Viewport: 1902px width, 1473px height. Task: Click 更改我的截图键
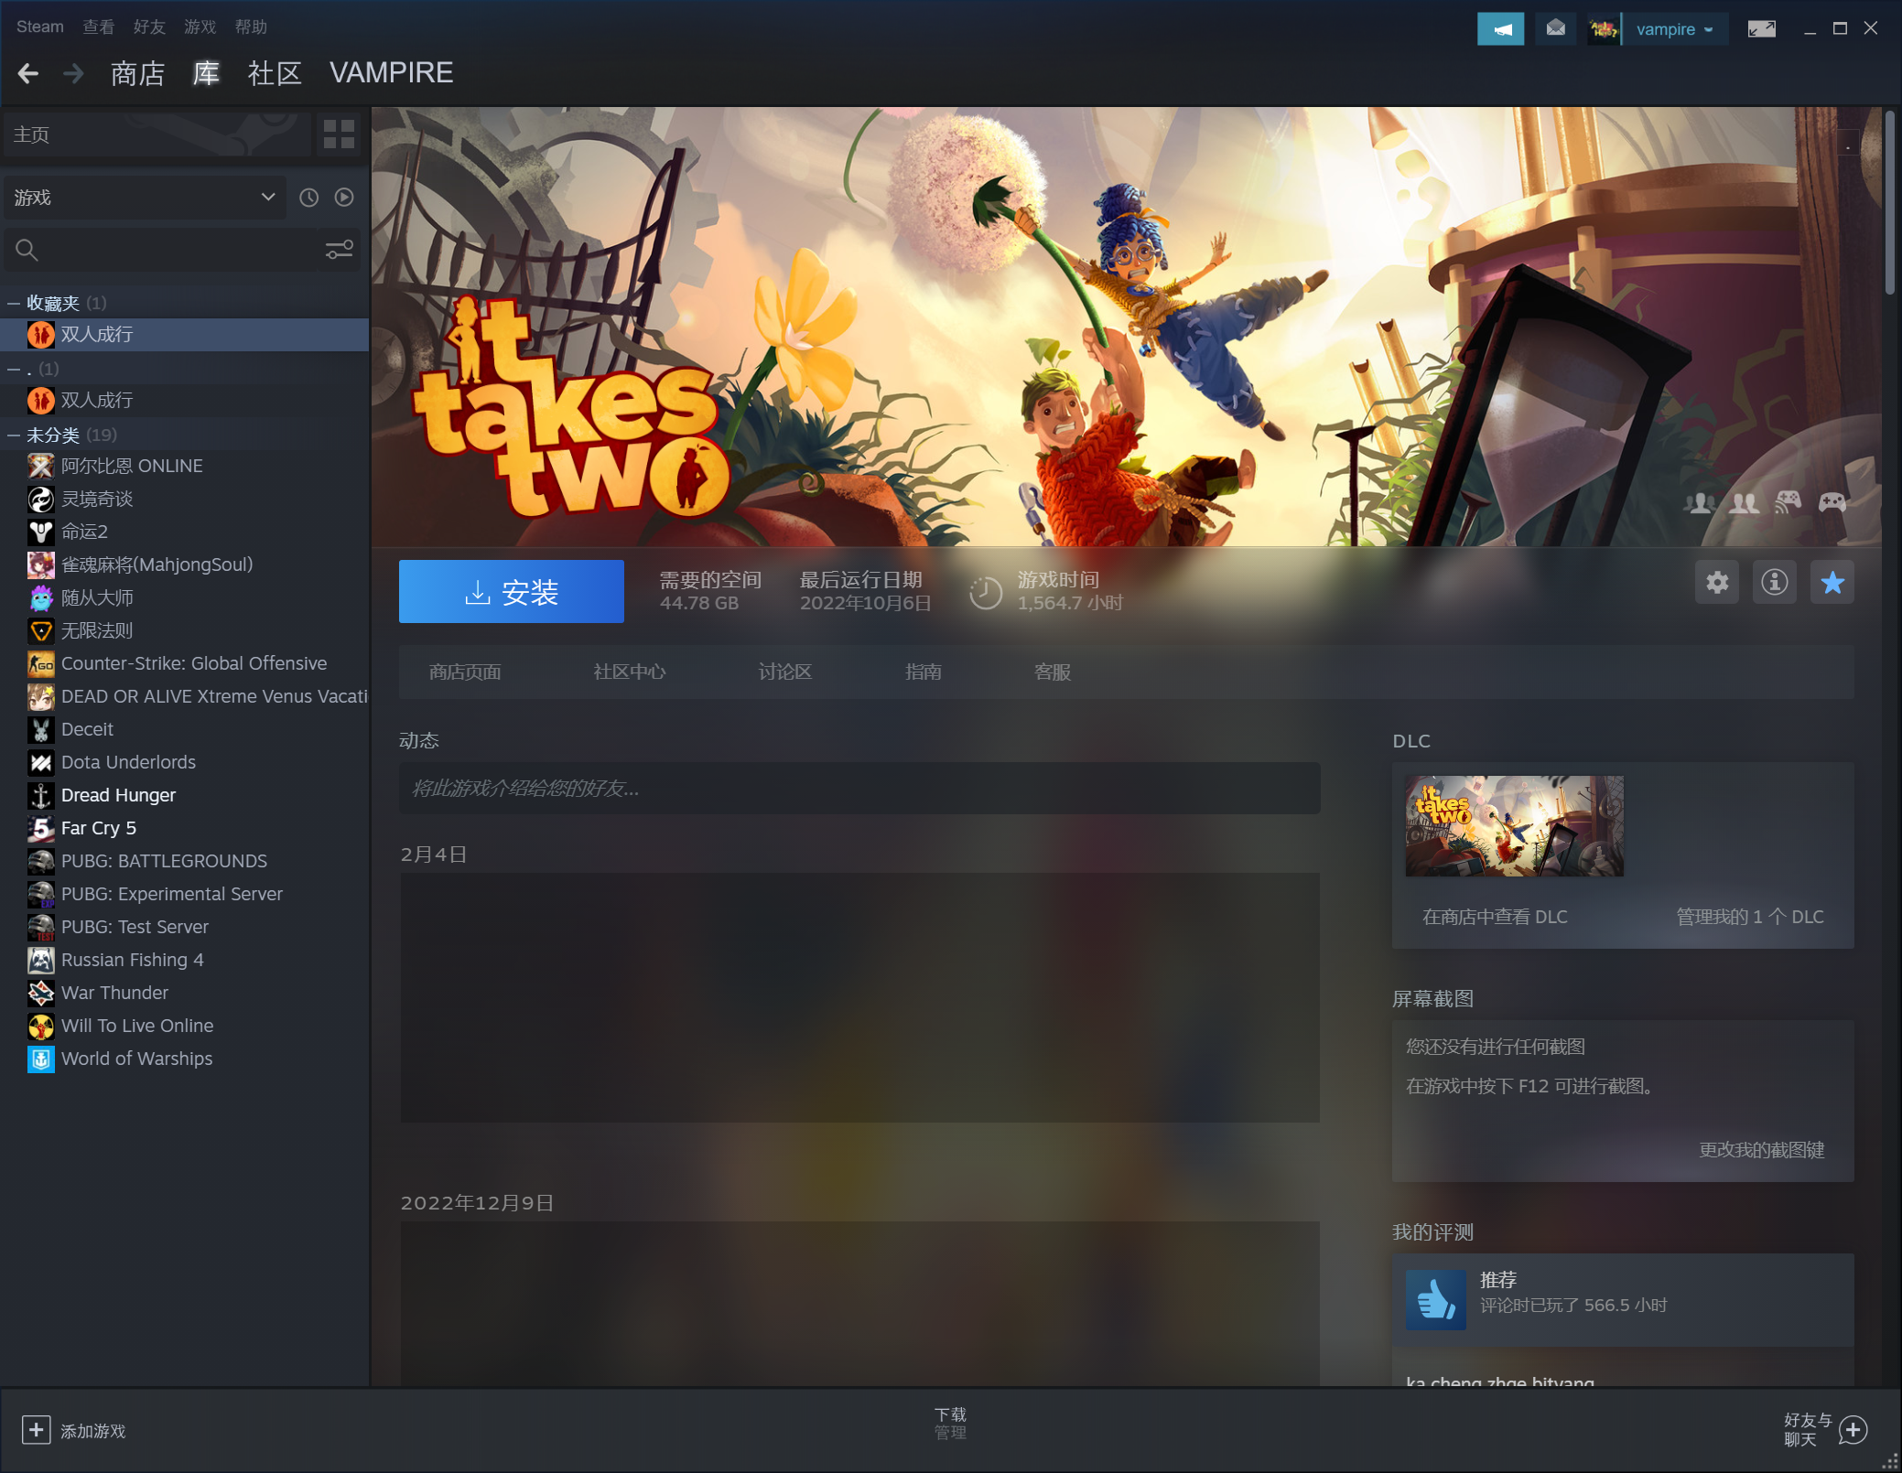click(x=1762, y=1150)
